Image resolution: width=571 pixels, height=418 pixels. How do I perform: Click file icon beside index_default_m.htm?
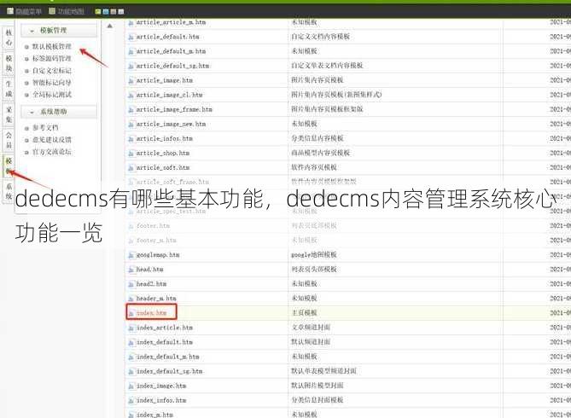click(131, 357)
